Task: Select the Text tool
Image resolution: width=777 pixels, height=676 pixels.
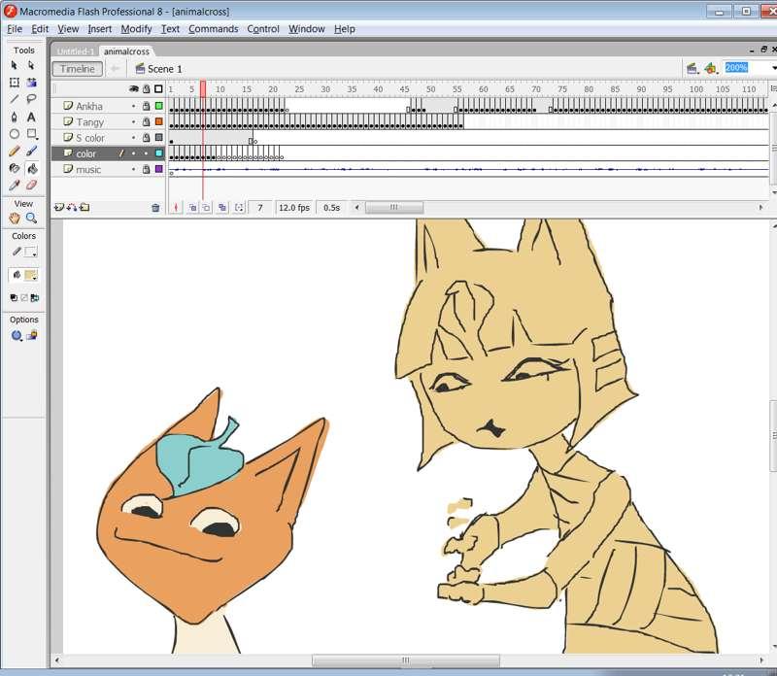Action: (x=31, y=117)
